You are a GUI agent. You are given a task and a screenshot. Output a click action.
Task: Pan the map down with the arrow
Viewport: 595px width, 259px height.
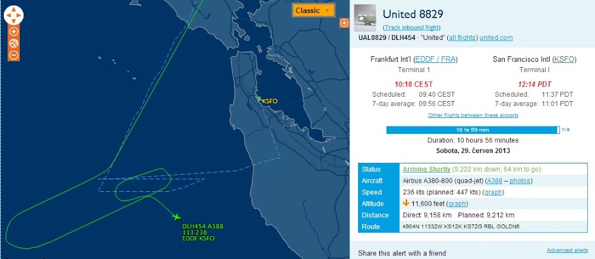(13, 20)
